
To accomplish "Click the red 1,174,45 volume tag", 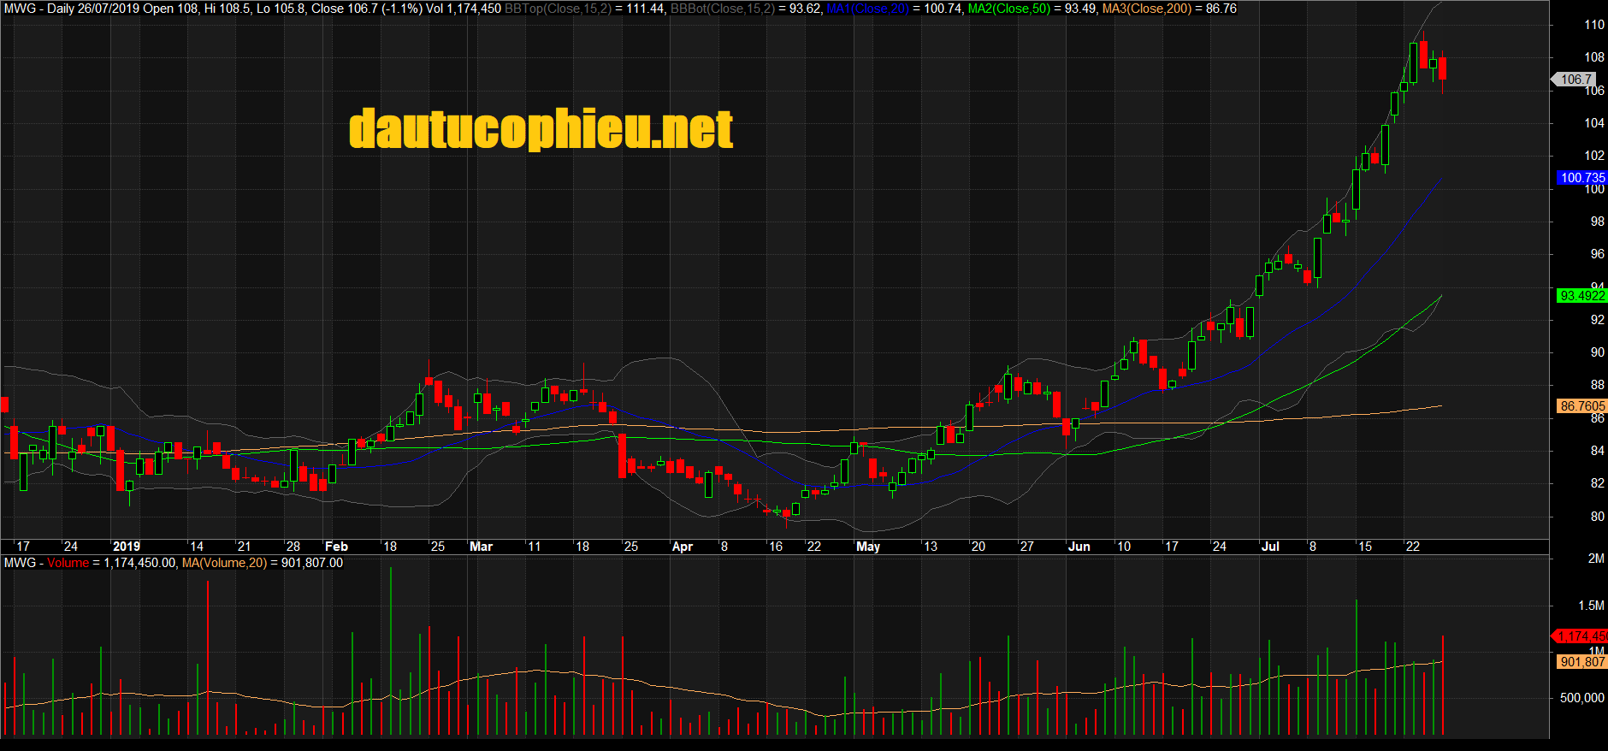I will 1581,636.
